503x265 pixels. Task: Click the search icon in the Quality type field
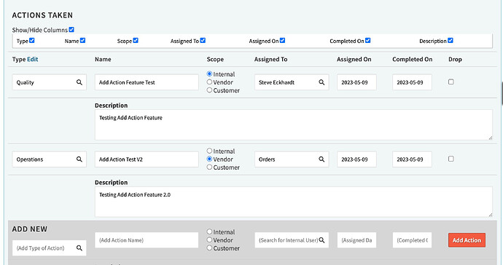coord(79,82)
